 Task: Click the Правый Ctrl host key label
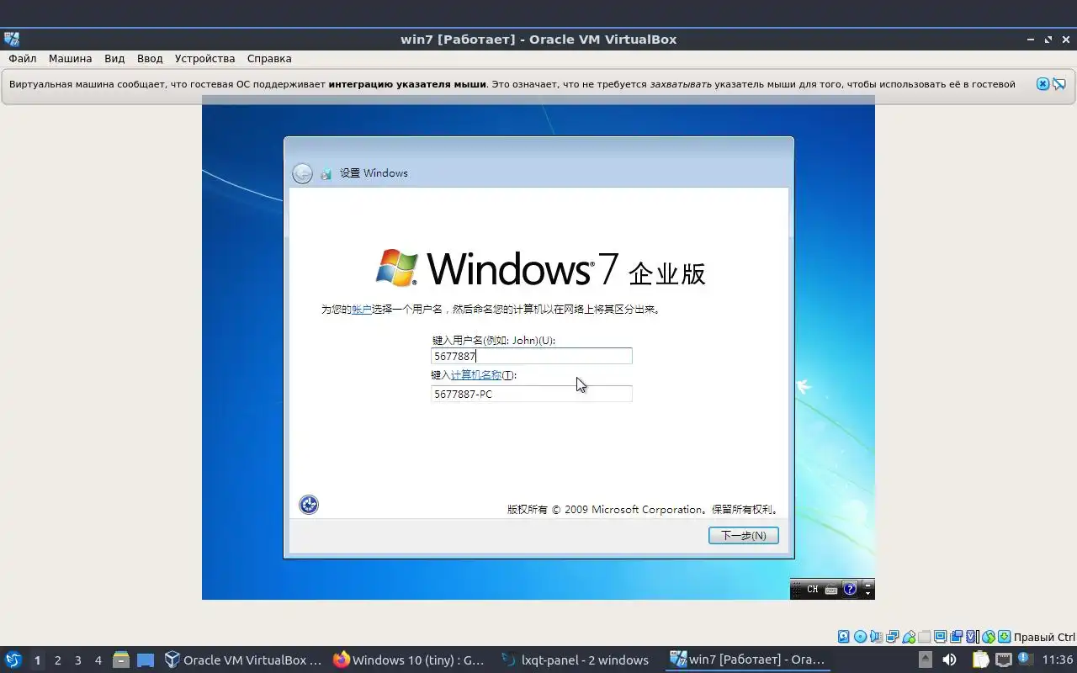point(1044,637)
